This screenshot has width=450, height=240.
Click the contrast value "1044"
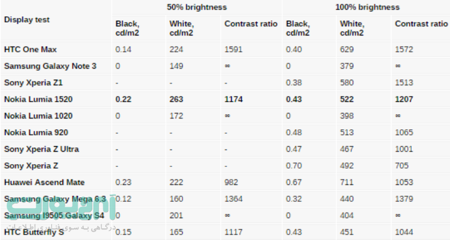404,232
